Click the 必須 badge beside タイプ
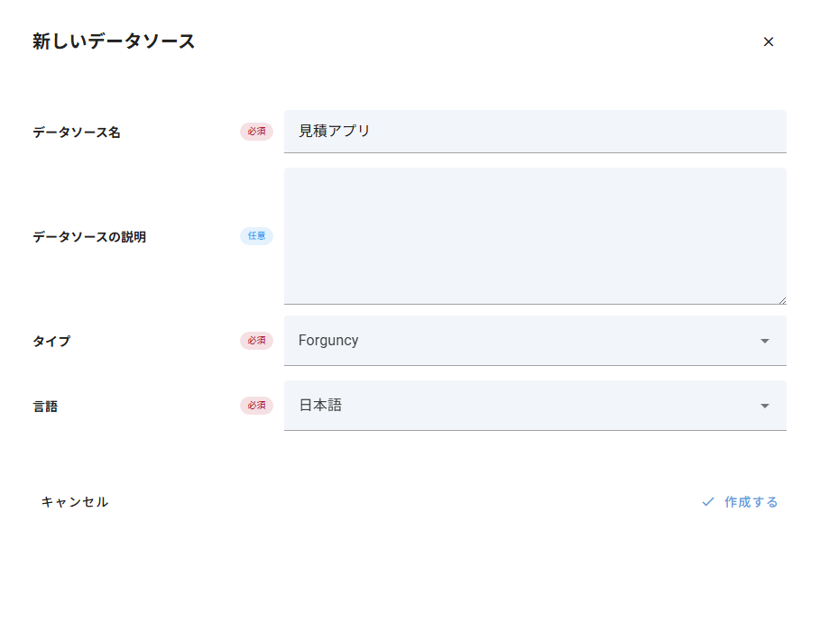This screenshot has height=622, width=820. coord(256,341)
